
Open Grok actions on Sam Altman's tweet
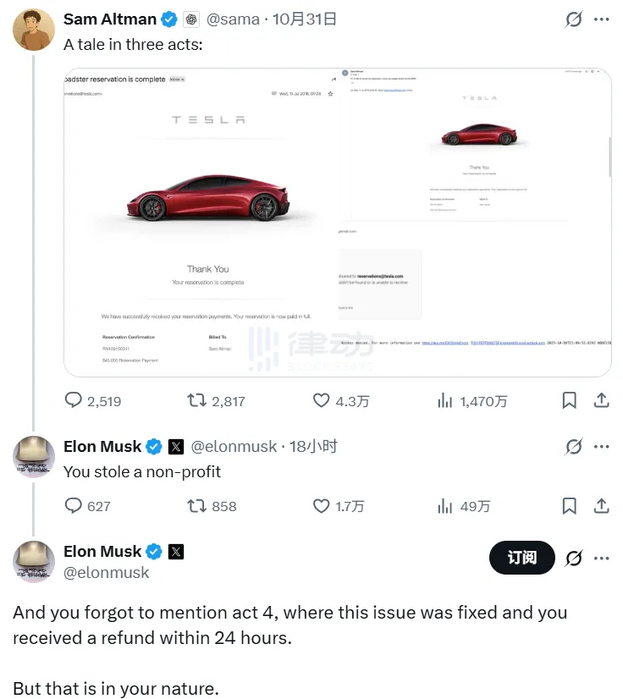tap(575, 19)
